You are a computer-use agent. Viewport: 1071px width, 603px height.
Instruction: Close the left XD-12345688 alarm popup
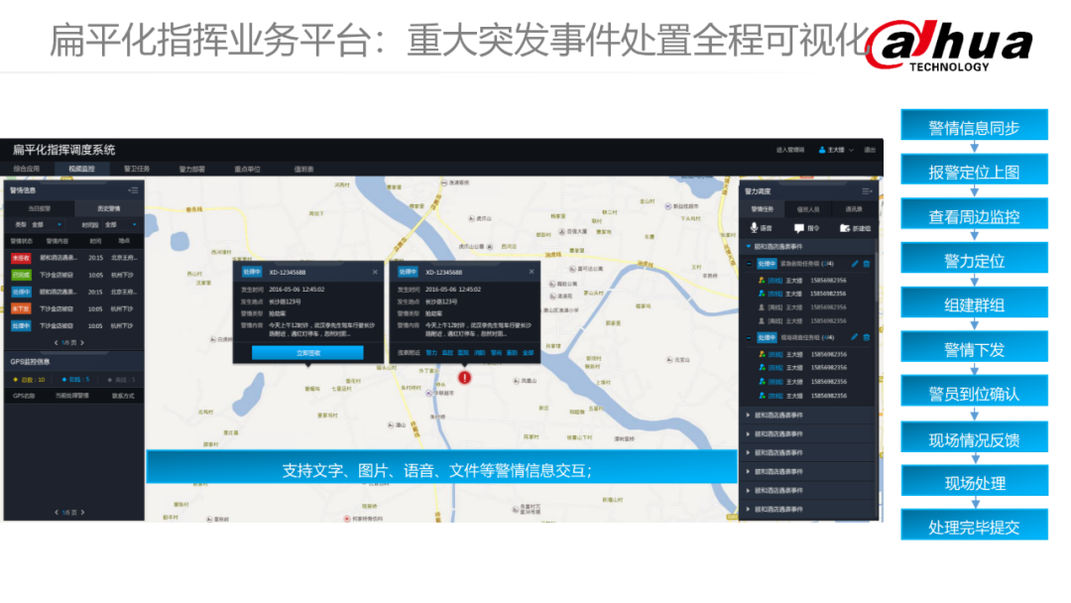click(x=375, y=272)
